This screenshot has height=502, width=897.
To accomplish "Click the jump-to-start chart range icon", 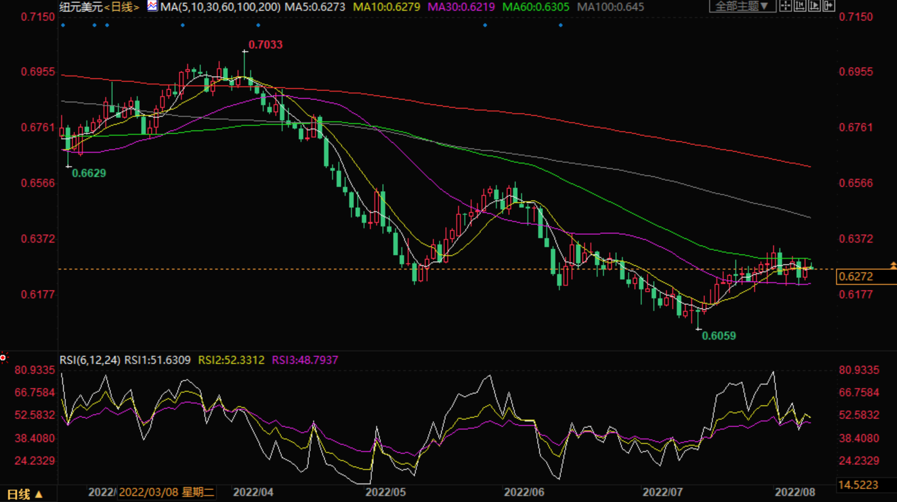I will click(x=800, y=6).
